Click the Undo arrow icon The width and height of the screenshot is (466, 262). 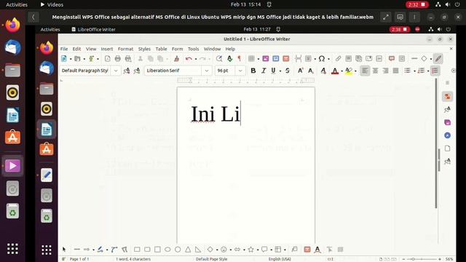coord(189,58)
